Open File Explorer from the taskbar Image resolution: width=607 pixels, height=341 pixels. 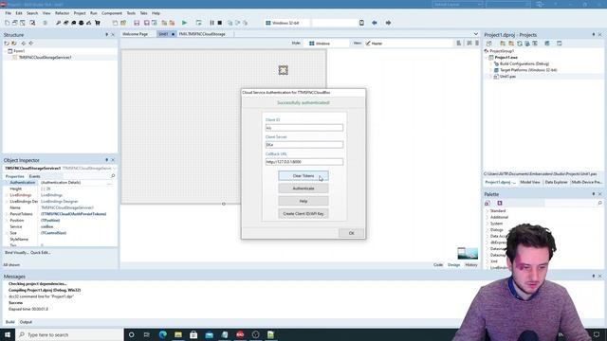click(178, 334)
